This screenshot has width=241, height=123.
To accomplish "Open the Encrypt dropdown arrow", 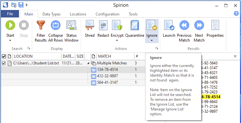I will (117, 41).
